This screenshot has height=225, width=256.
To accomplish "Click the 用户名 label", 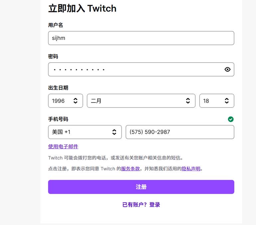I will pyautogui.click(x=56, y=25).
